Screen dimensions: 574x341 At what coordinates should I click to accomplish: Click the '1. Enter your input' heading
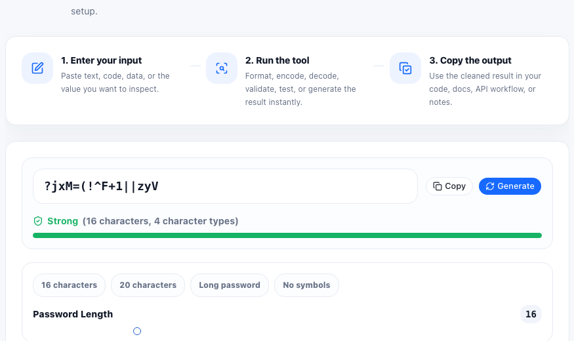click(102, 60)
